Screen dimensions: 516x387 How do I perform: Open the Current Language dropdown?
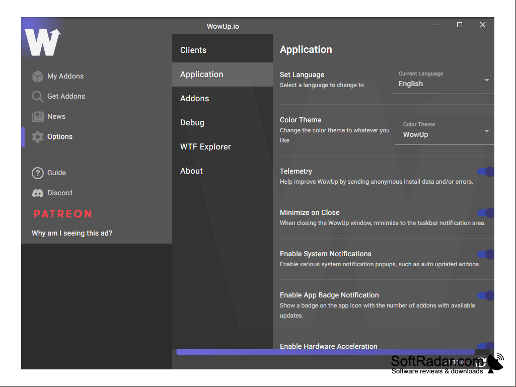443,81
